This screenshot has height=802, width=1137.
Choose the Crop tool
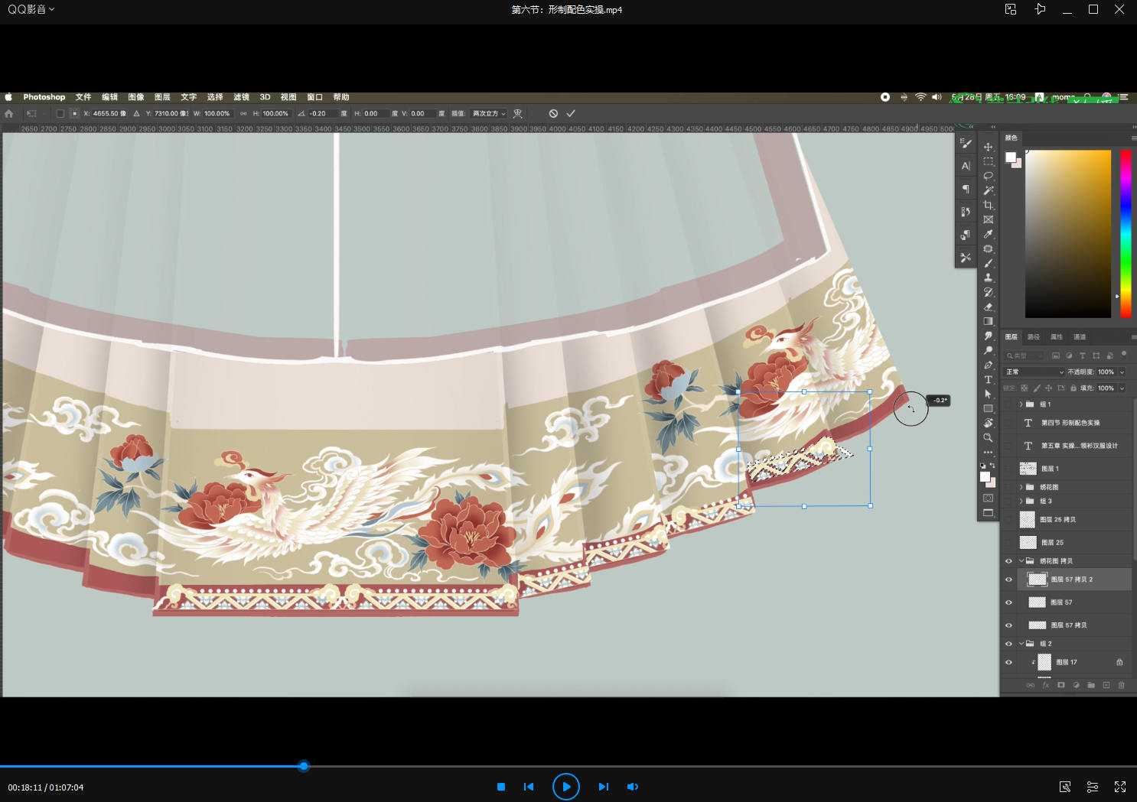click(x=988, y=205)
